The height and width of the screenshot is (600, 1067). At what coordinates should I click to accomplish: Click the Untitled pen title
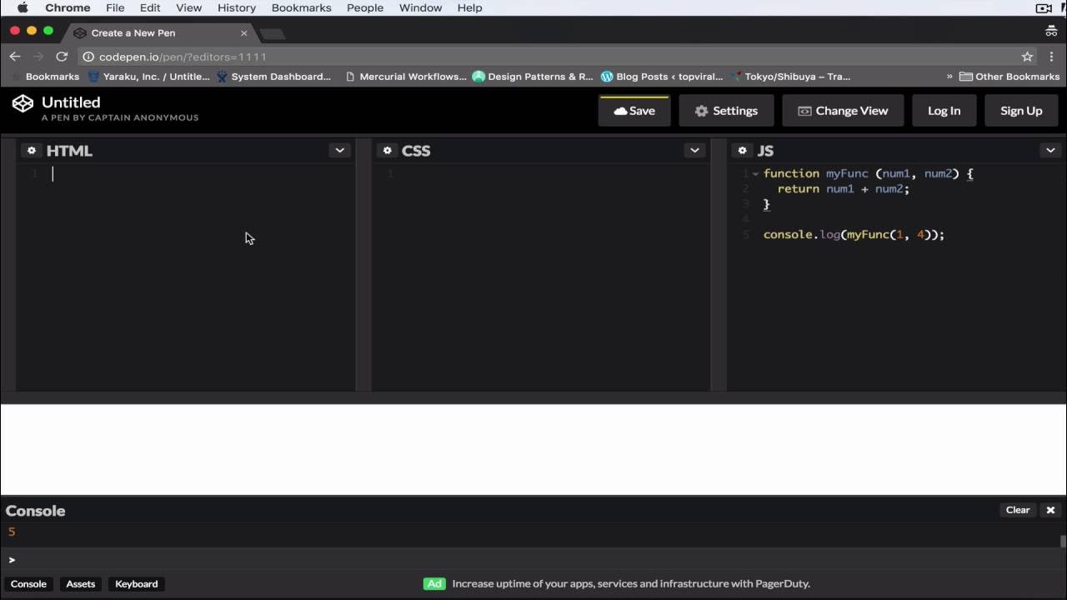(71, 102)
